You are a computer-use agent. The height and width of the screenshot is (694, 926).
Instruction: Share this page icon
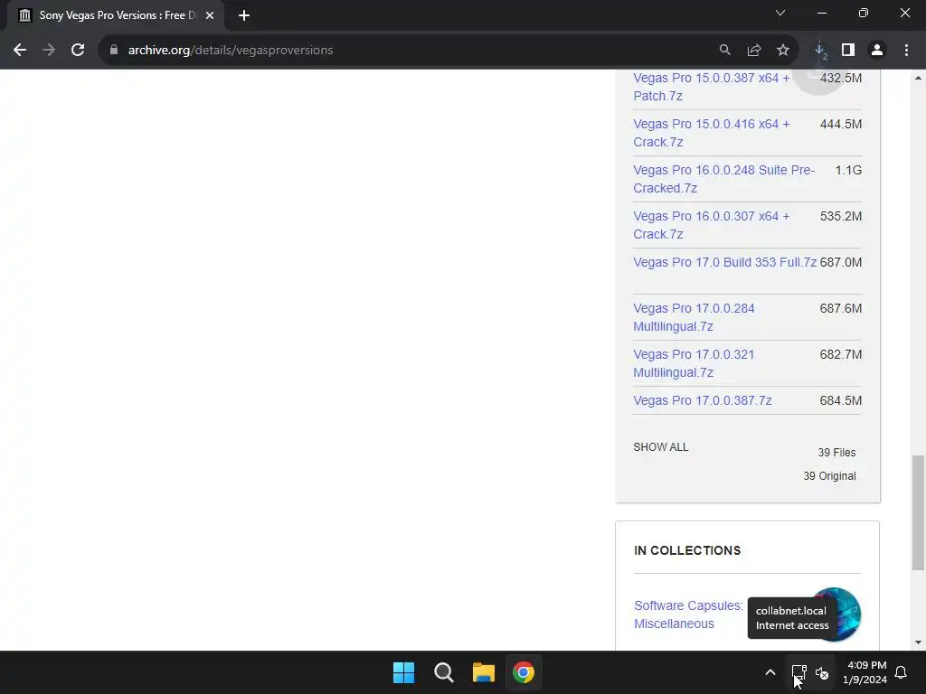tap(754, 51)
